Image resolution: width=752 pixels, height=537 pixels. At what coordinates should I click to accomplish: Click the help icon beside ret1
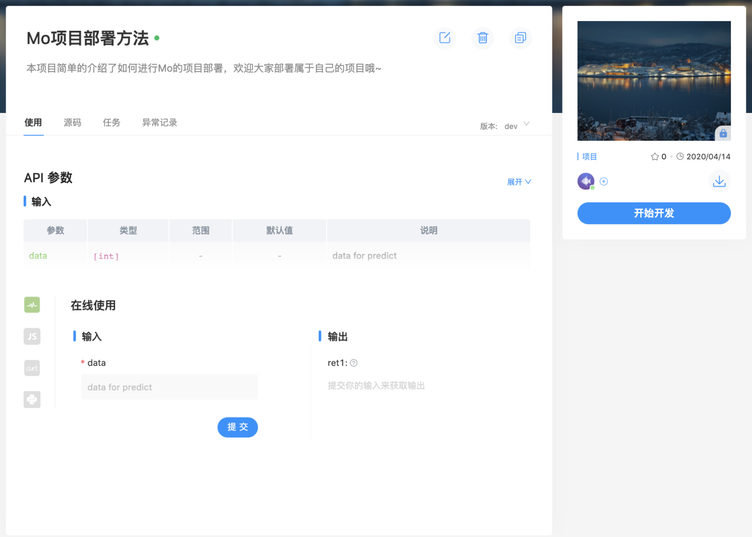[x=354, y=363]
